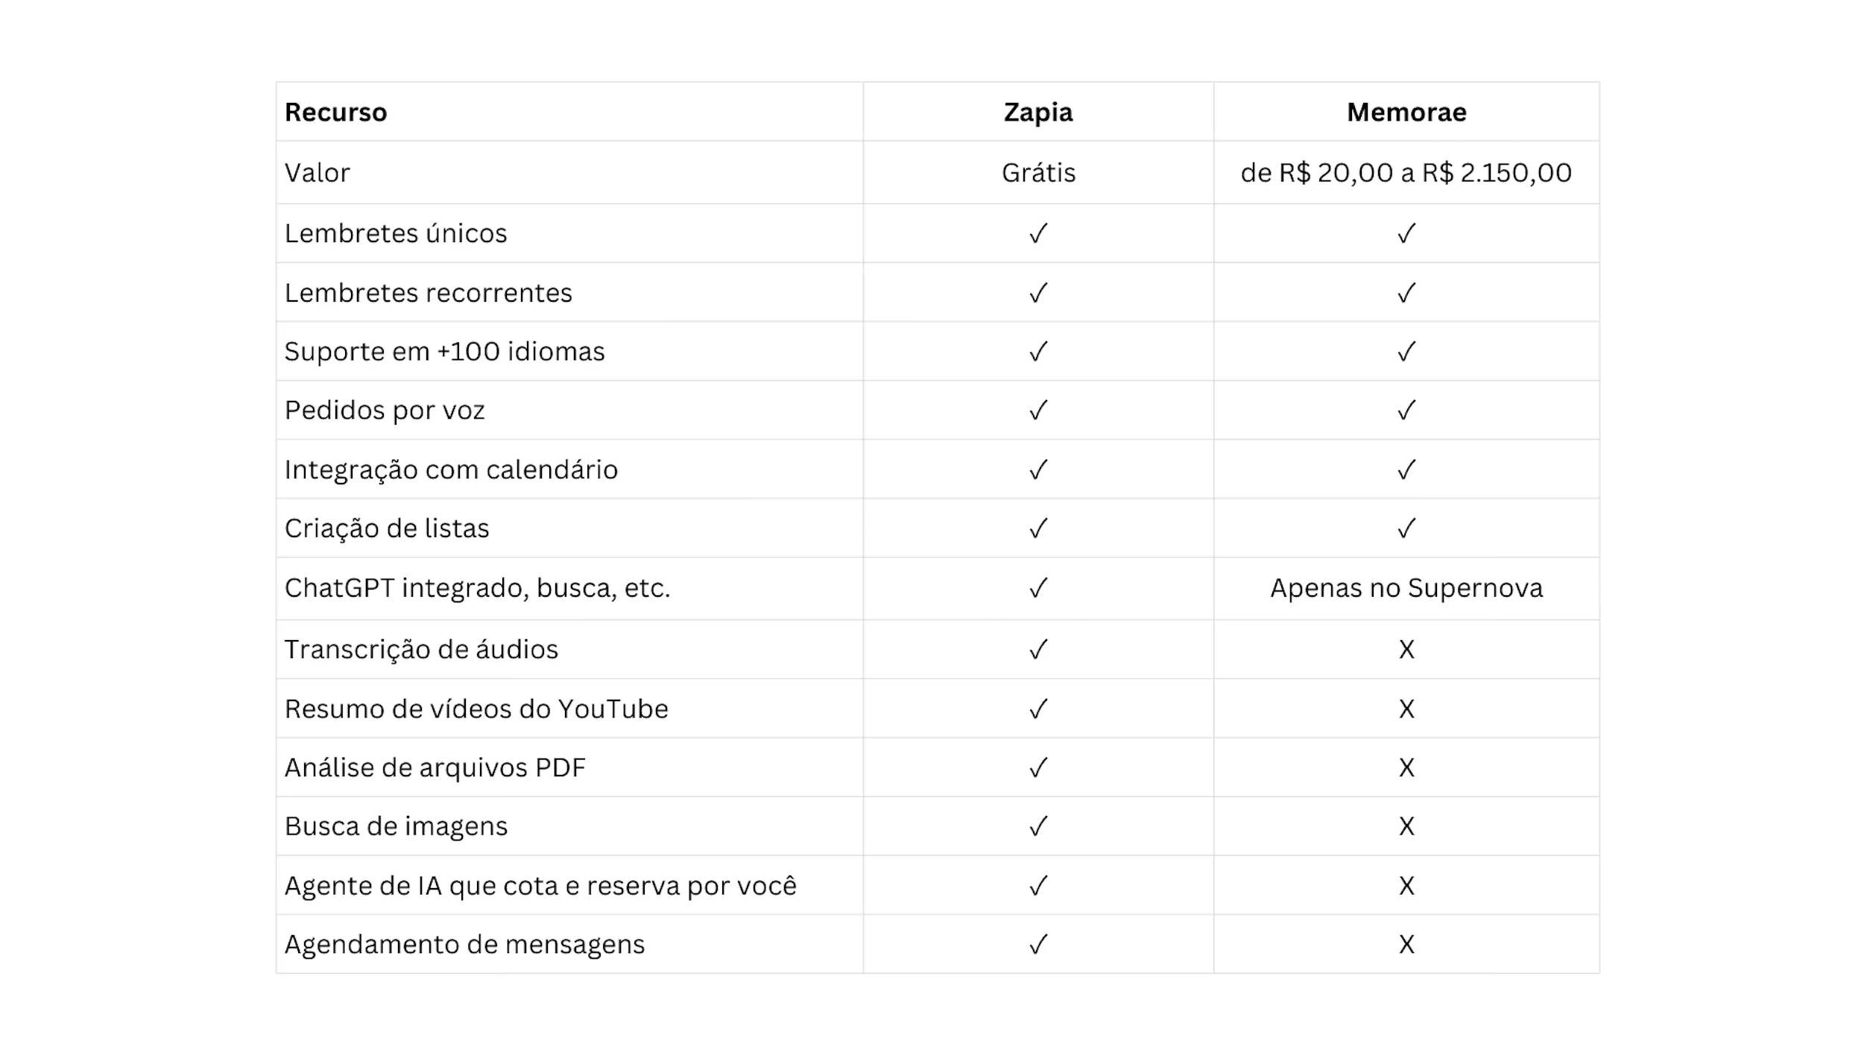Click Memorae X in Busca de imagens row

[x=1406, y=826]
